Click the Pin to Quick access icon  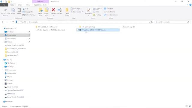click(x=5, y=10)
